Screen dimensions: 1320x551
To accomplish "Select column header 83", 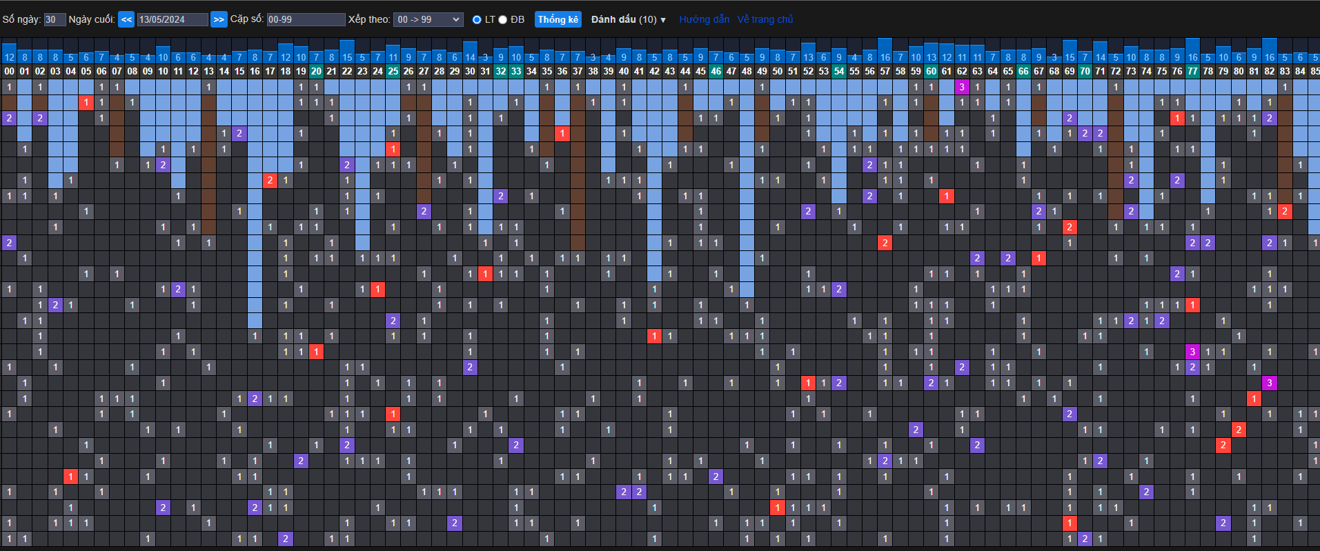I will (1285, 71).
